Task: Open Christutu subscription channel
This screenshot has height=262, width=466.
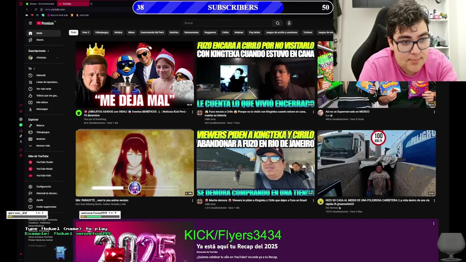Action: coord(43,57)
